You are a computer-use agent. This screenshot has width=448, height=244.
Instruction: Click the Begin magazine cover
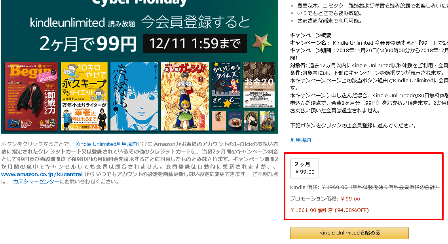click(x=31, y=96)
